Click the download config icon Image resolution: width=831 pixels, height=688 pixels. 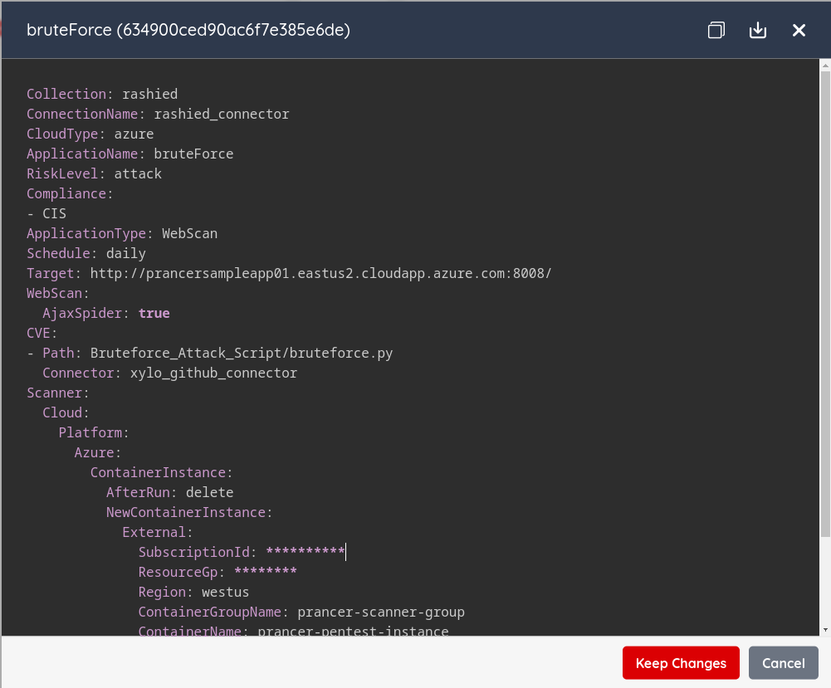[x=758, y=30]
